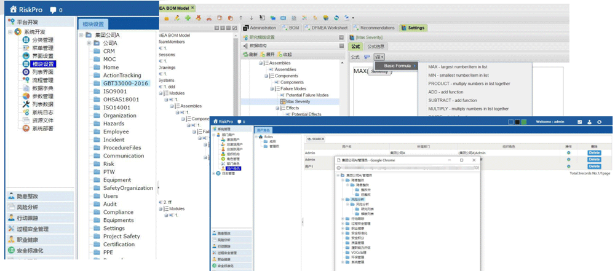
Task: Click the RiskPro home icon in left window
Action: coord(14,9)
